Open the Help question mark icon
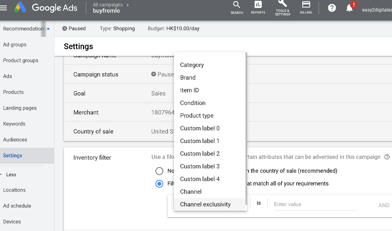 click(x=332, y=8)
